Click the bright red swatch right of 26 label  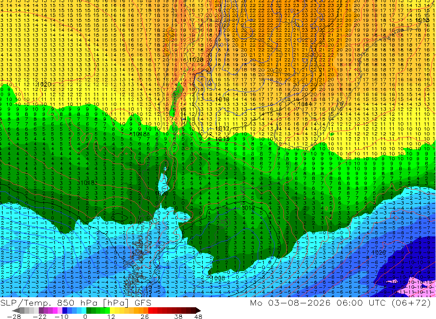coord(150,310)
